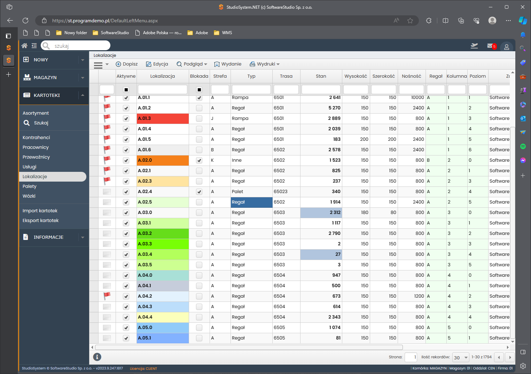Click the red flag in the A.02.0 row
The width and height of the screenshot is (531, 374).
tap(107, 160)
